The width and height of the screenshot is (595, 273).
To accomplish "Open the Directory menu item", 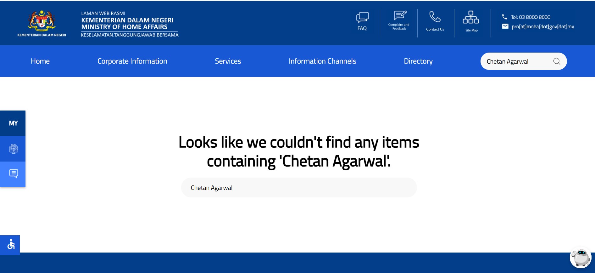I will tap(418, 61).
